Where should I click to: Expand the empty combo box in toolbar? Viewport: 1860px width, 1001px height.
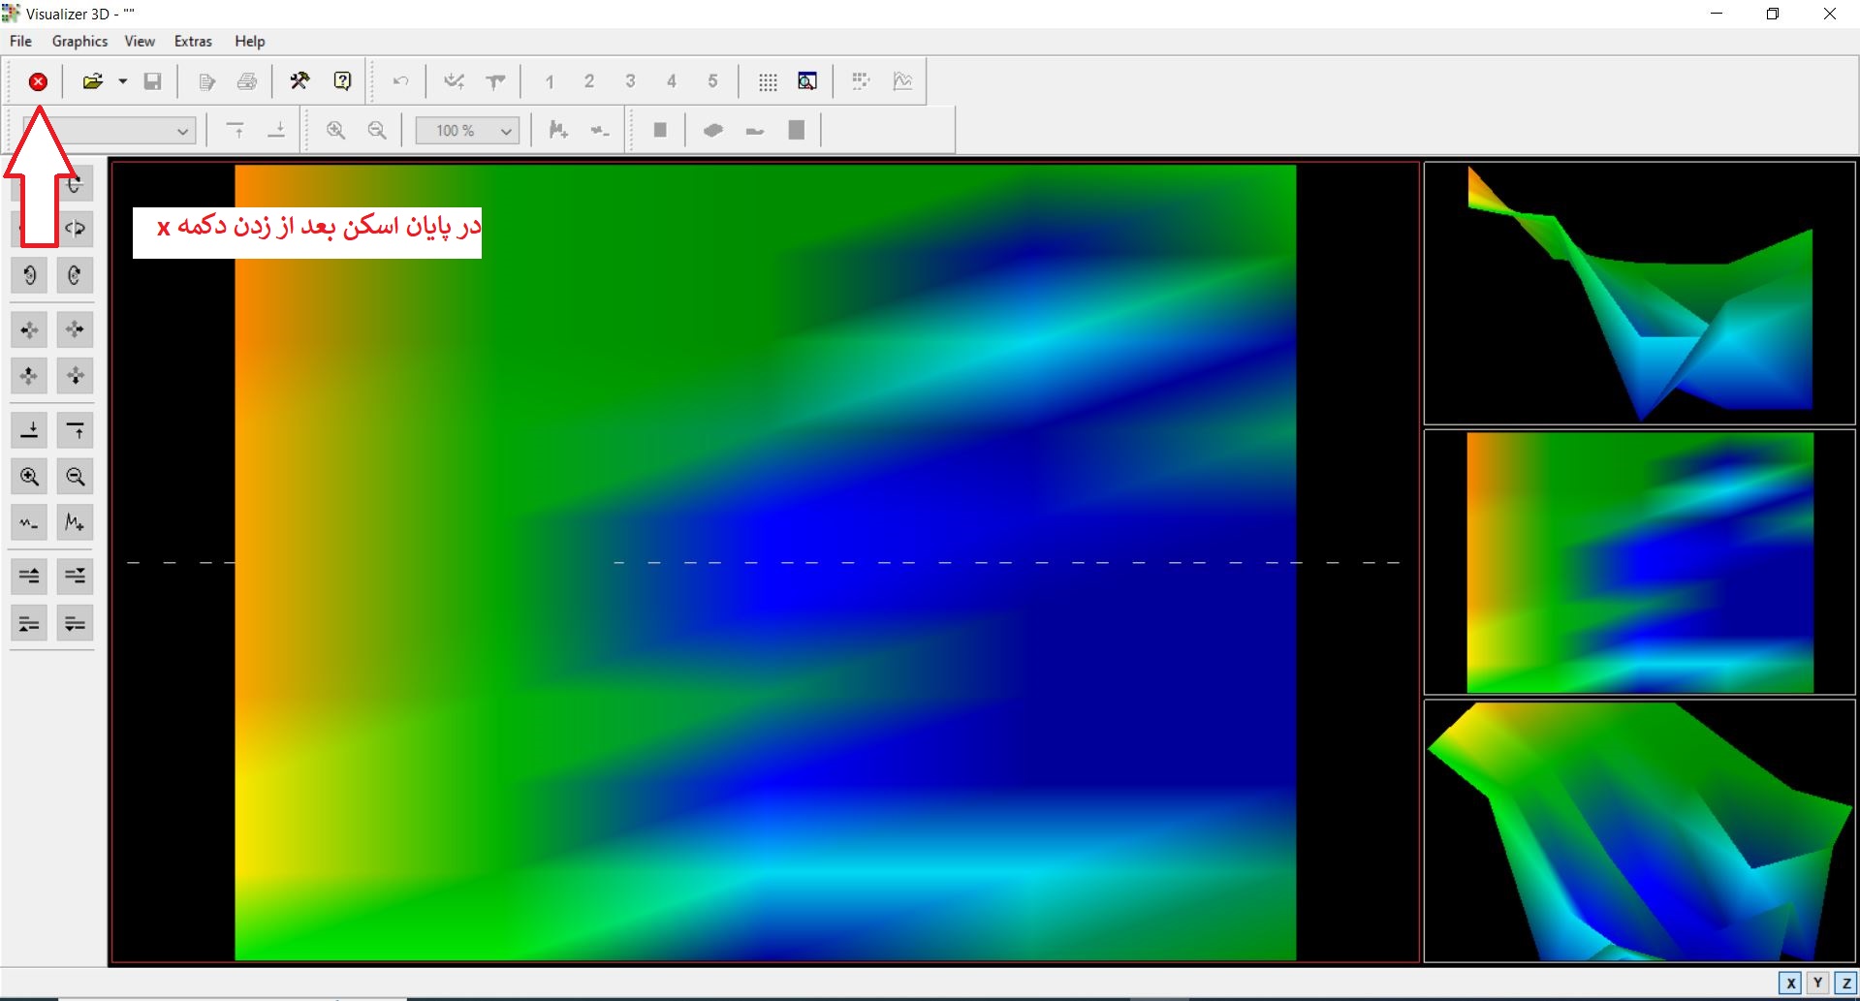pyautogui.click(x=182, y=131)
